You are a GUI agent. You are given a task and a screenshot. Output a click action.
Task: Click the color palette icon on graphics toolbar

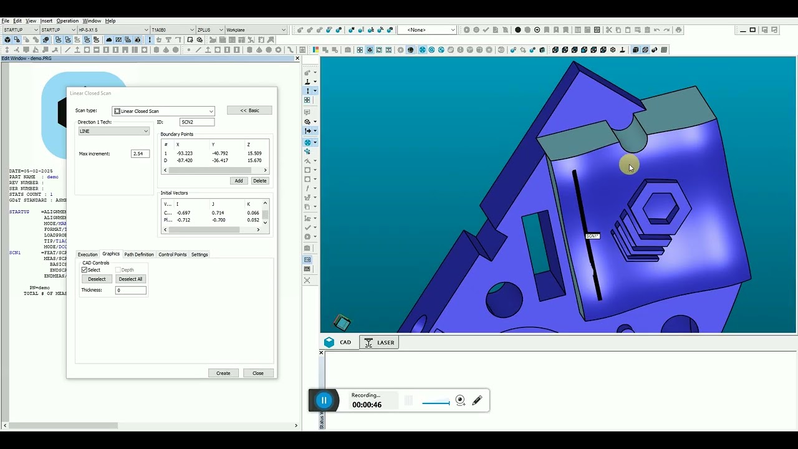(x=316, y=50)
